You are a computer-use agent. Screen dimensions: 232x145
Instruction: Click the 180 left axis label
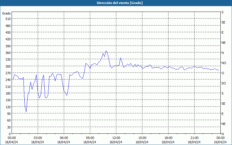[x=8, y=93]
